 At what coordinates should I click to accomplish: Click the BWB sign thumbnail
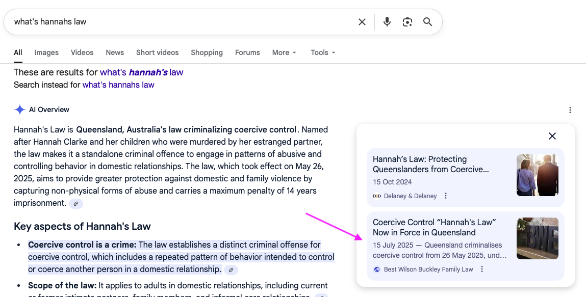[x=538, y=238]
